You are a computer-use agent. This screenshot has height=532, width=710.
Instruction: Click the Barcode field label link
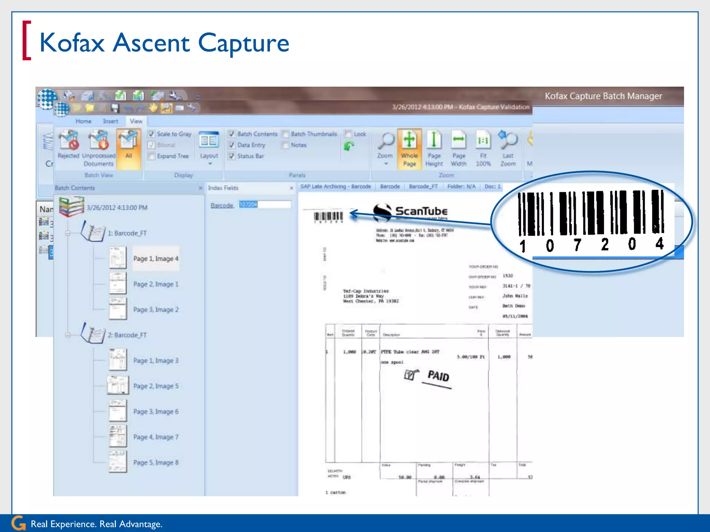tap(222, 205)
